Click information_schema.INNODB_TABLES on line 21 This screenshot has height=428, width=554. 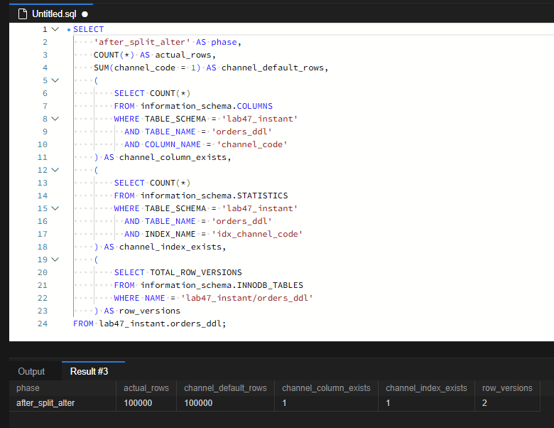click(222, 285)
